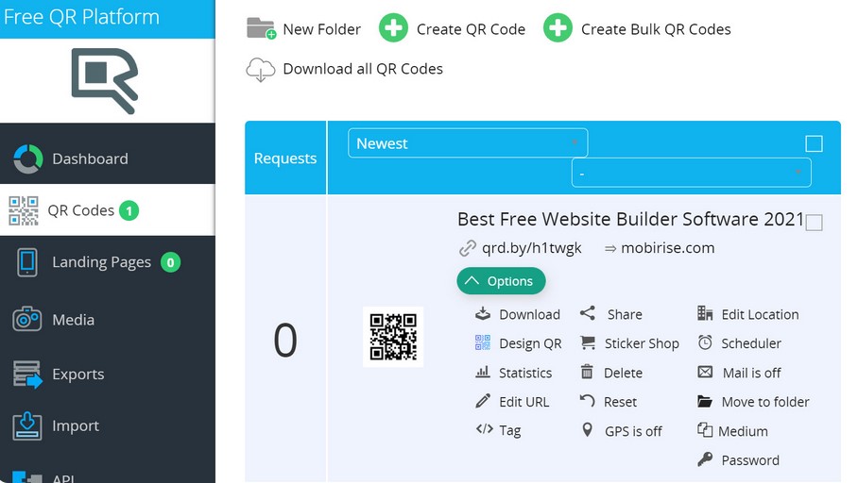
Task: Open Statistics via the bar chart icon
Action: click(x=483, y=373)
